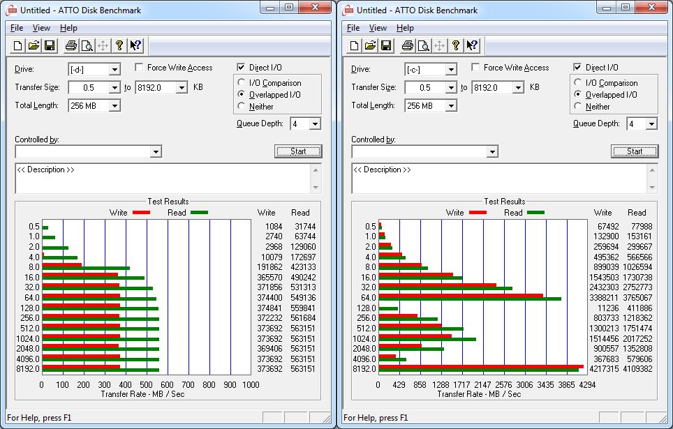Open File menu in right window
The image size is (673, 429).
click(x=353, y=28)
